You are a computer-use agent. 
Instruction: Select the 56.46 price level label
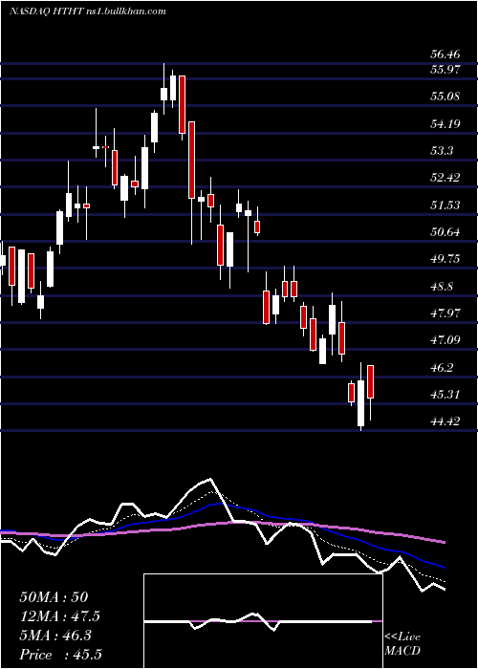click(445, 54)
